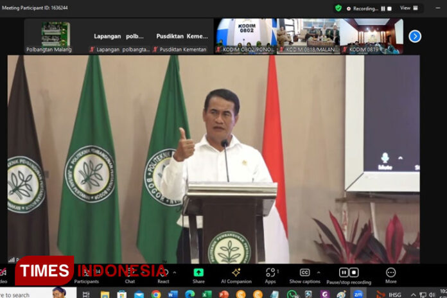Switch to Zoom taskbar icon

[358, 294]
